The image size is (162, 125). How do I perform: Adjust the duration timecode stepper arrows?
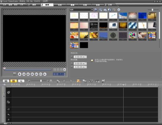tap(86, 57)
